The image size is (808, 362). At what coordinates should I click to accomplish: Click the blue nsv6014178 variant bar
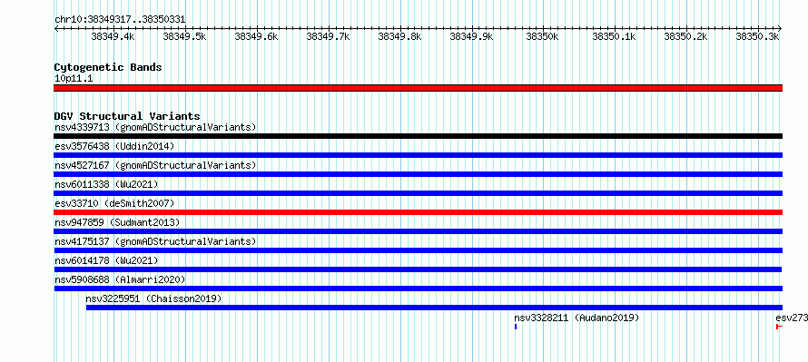[x=418, y=269]
